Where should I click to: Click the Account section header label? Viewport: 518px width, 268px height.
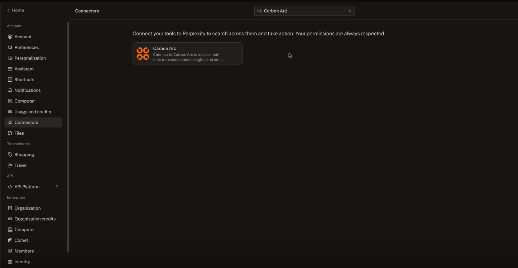(x=14, y=26)
